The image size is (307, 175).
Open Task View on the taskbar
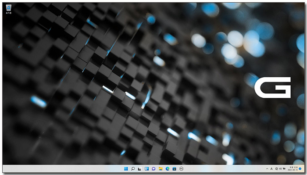tap(139, 169)
